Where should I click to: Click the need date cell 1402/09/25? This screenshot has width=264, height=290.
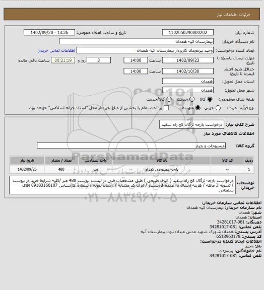pos(27,169)
